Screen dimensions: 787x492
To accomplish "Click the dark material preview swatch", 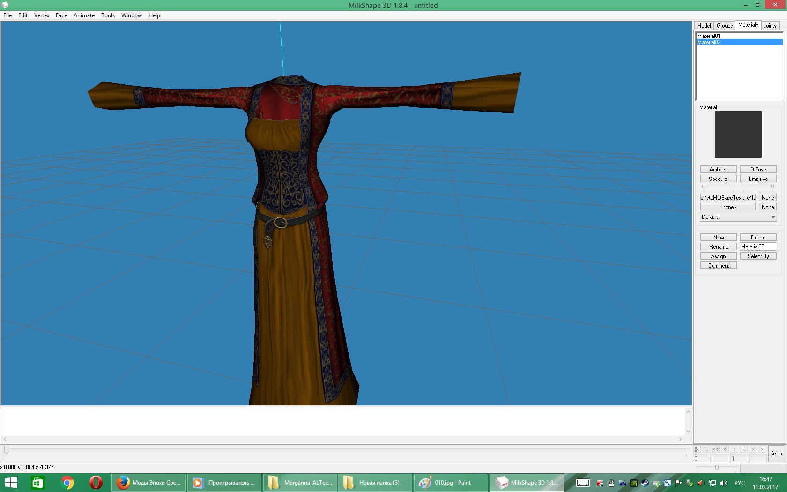I will pos(738,134).
